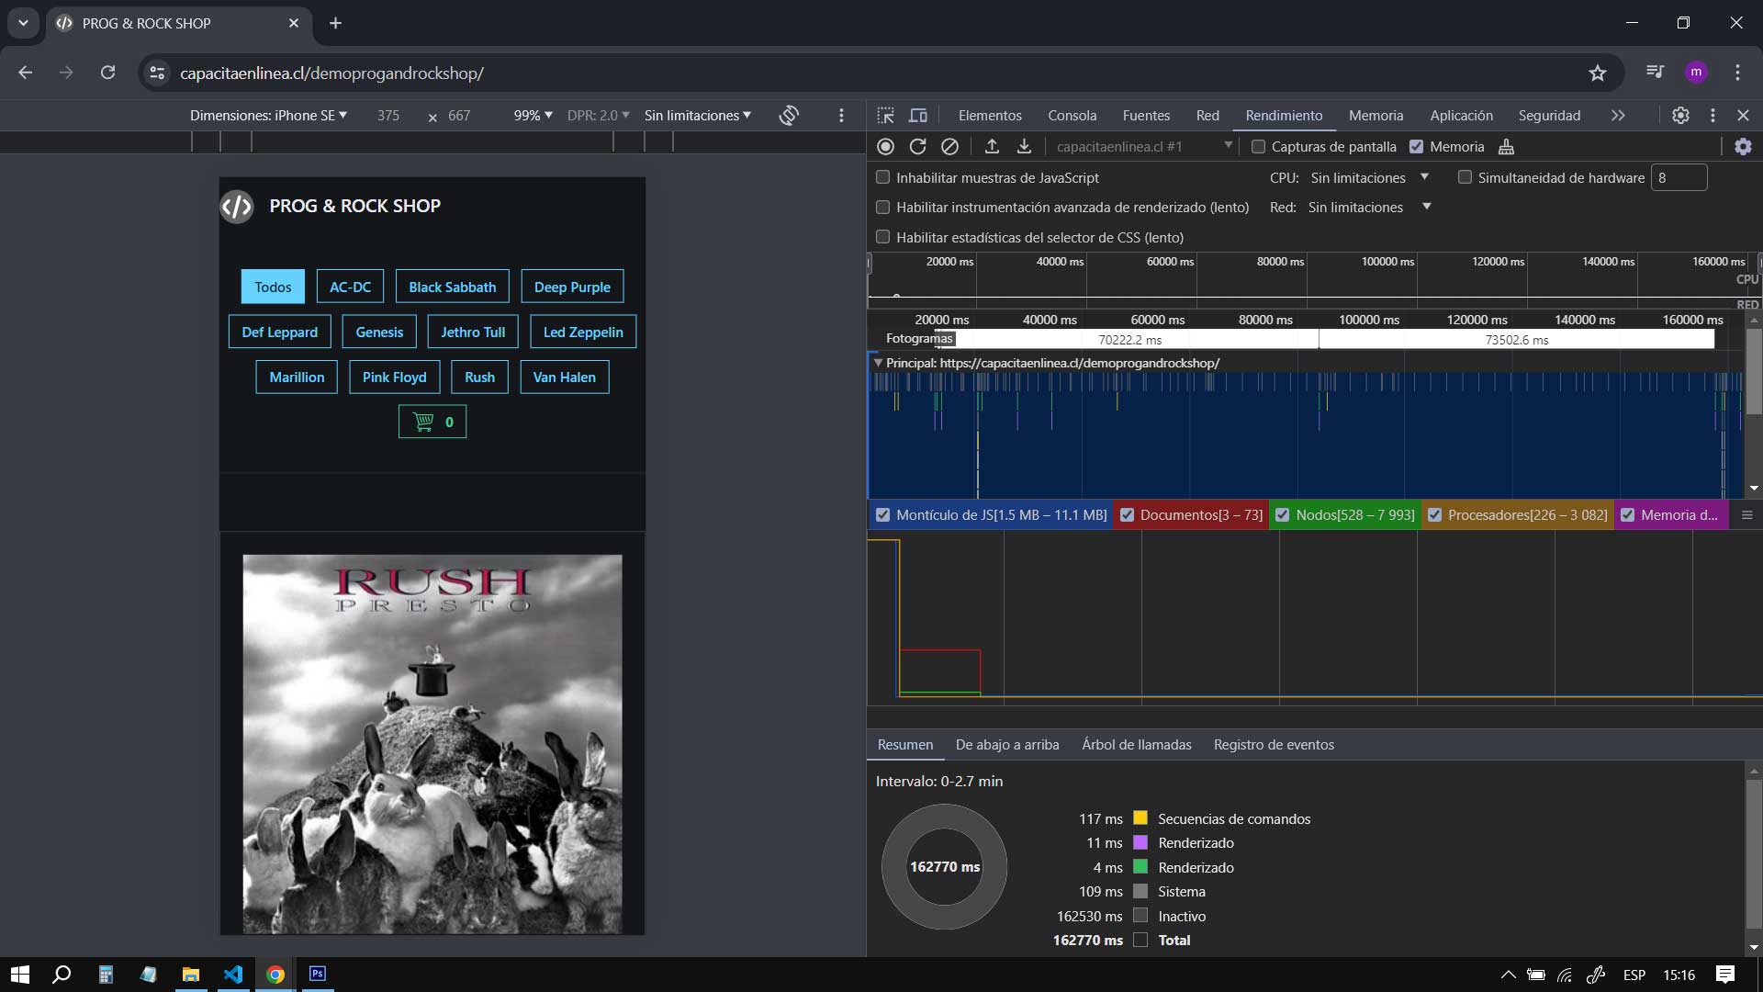Image resolution: width=1763 pixels, height=992 pixels.
Task: Enable the Capturas de pantalla checkbox
Action: (x=1258, y=146)
